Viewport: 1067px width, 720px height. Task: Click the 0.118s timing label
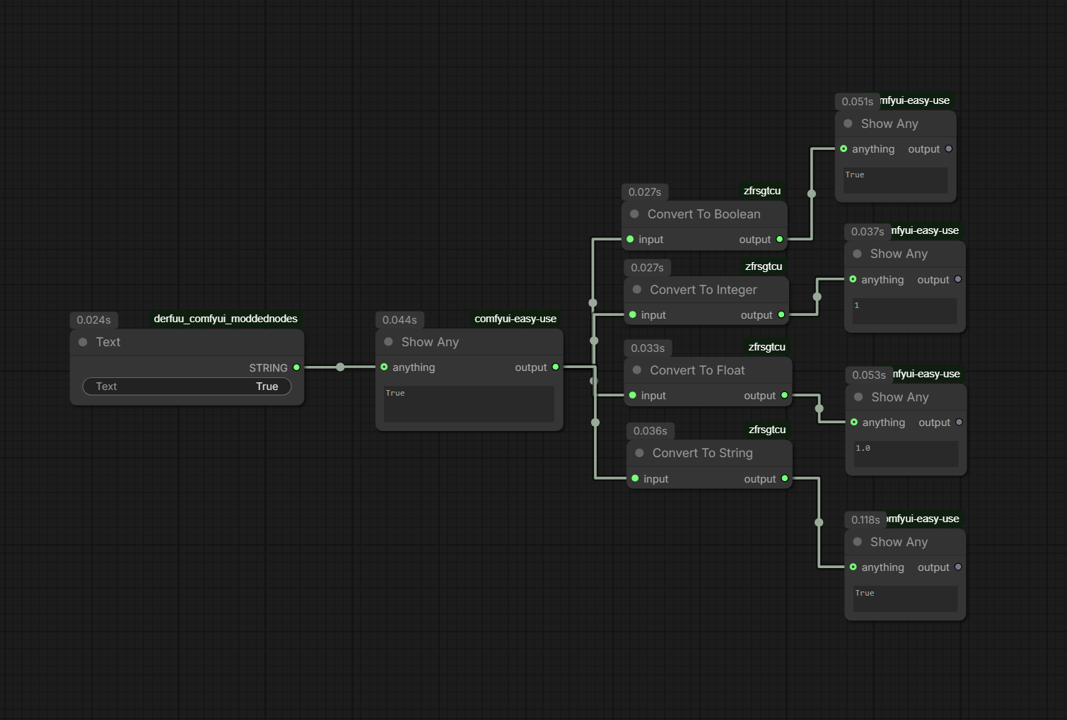pyautogui.click(x=865, y=520)
